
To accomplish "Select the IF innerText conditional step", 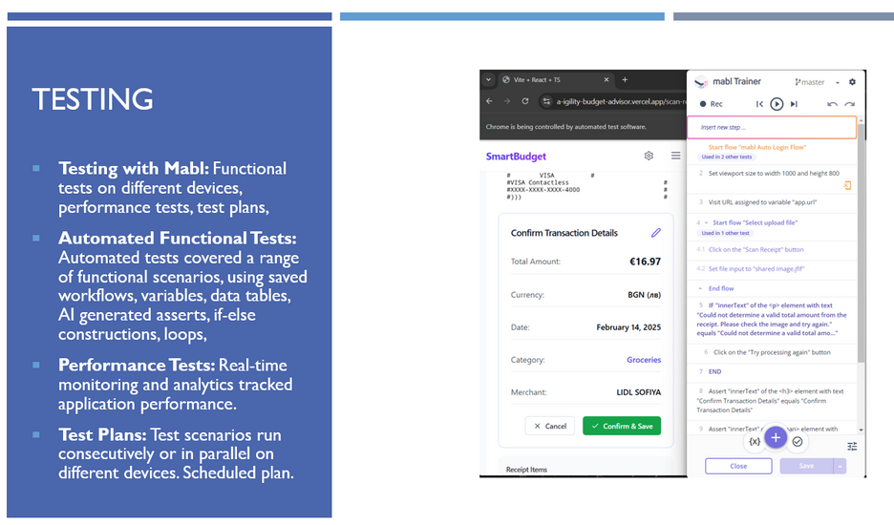I will pos(772,319).
